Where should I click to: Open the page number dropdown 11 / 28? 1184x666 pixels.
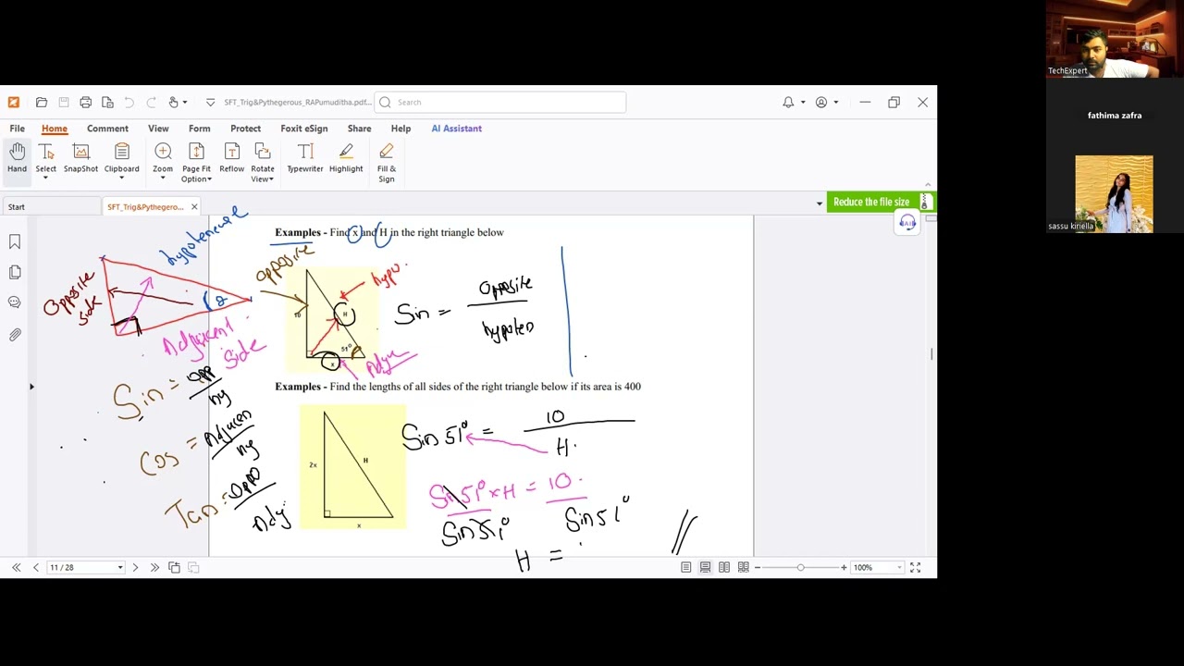119,567
